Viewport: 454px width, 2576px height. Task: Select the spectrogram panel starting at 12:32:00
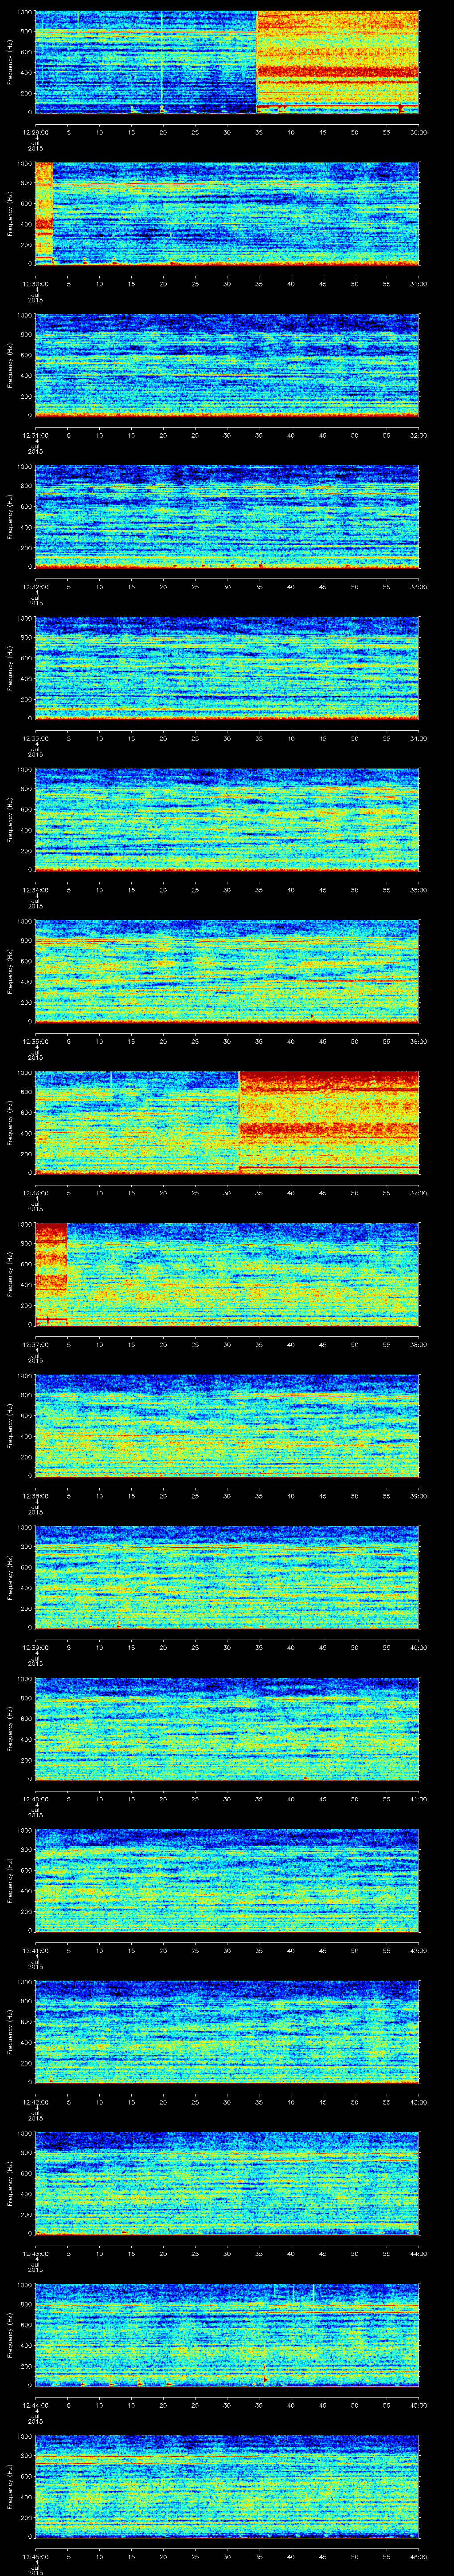pyautogui.click(x=227, y=517)
